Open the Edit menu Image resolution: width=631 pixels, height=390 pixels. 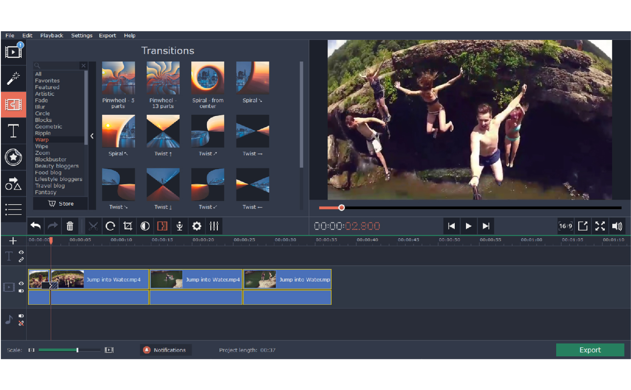coord(27,35)
